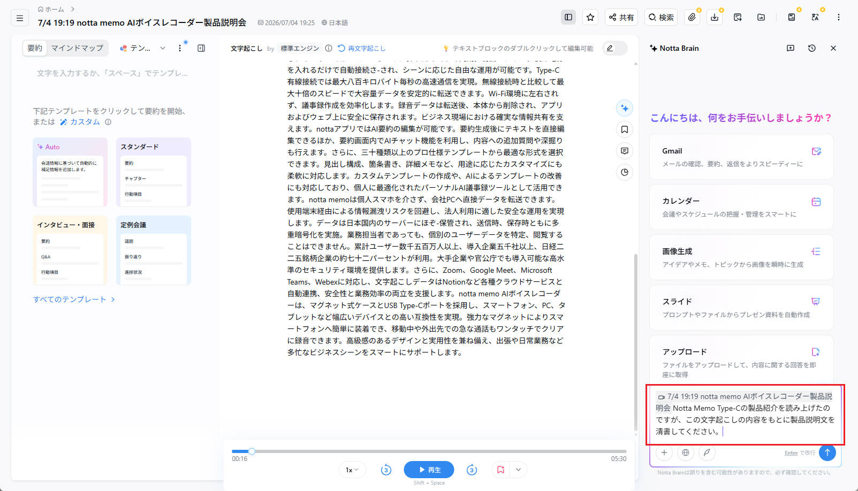Open the カスタム template link
This screenshot has width=858, height=491.
coord(80,122)
